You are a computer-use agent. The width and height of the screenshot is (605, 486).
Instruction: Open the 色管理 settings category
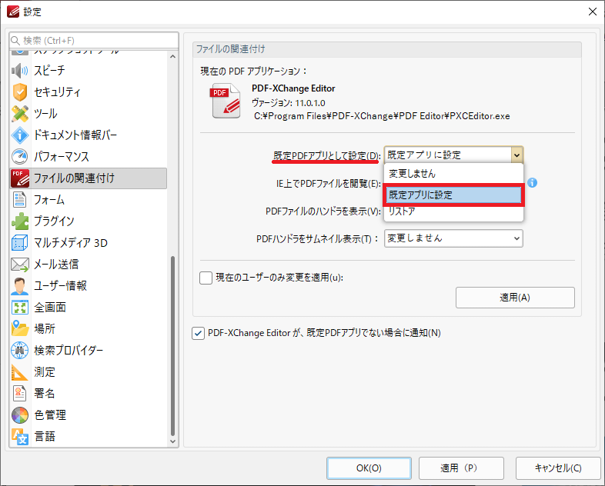click(89, 415)
